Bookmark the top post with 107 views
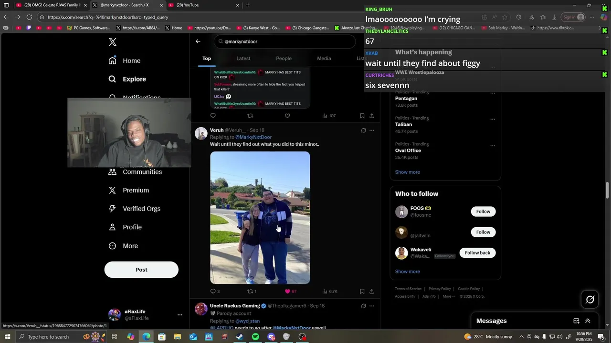611x343 pixels. 362,116
